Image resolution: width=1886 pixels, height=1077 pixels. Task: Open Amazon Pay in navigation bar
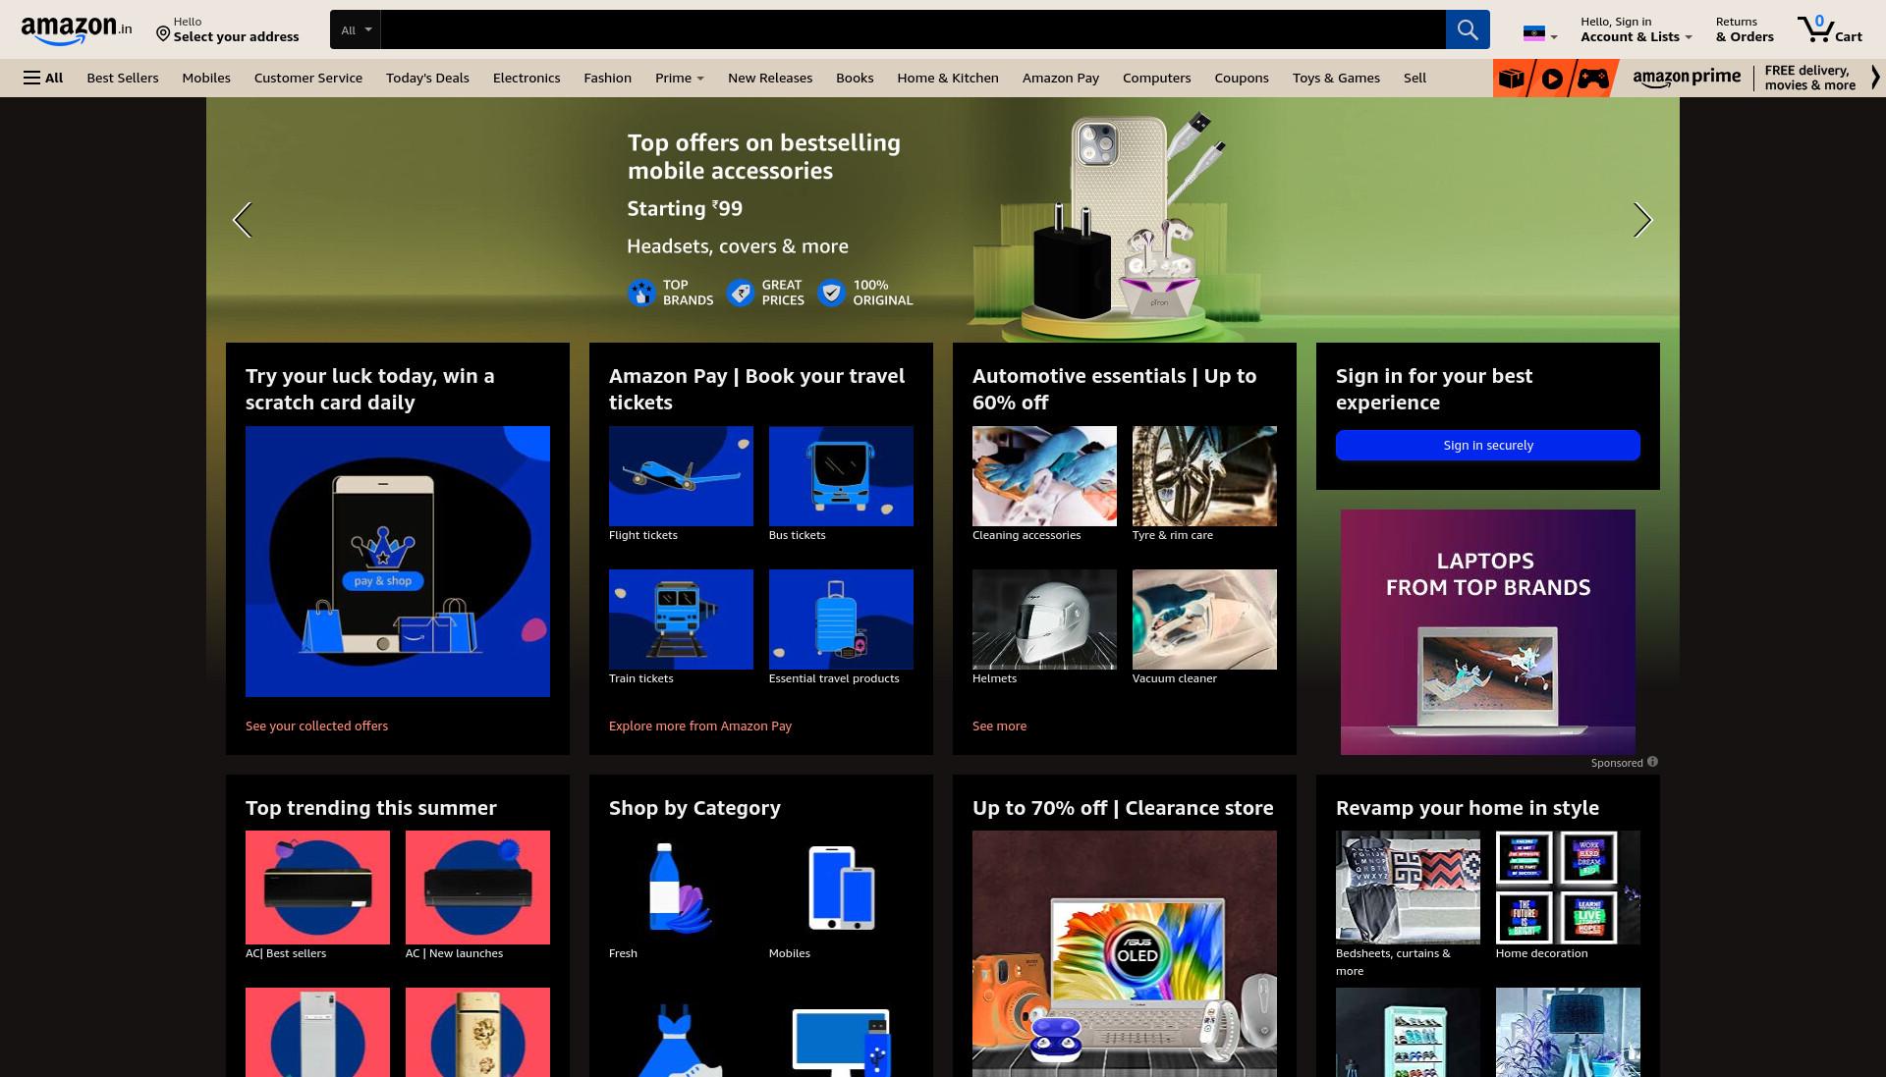coord(1061,78)
